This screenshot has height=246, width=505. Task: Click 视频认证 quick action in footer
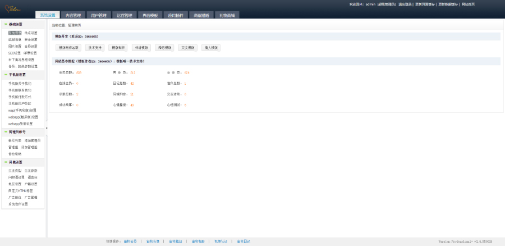point(221,241)
